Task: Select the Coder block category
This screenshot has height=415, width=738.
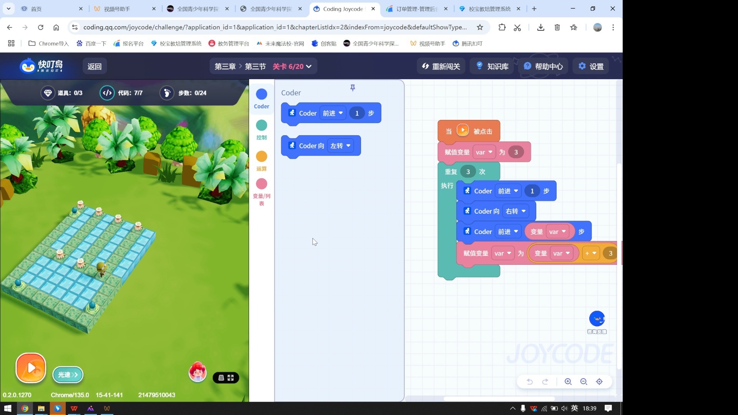Action: point(261,99)
